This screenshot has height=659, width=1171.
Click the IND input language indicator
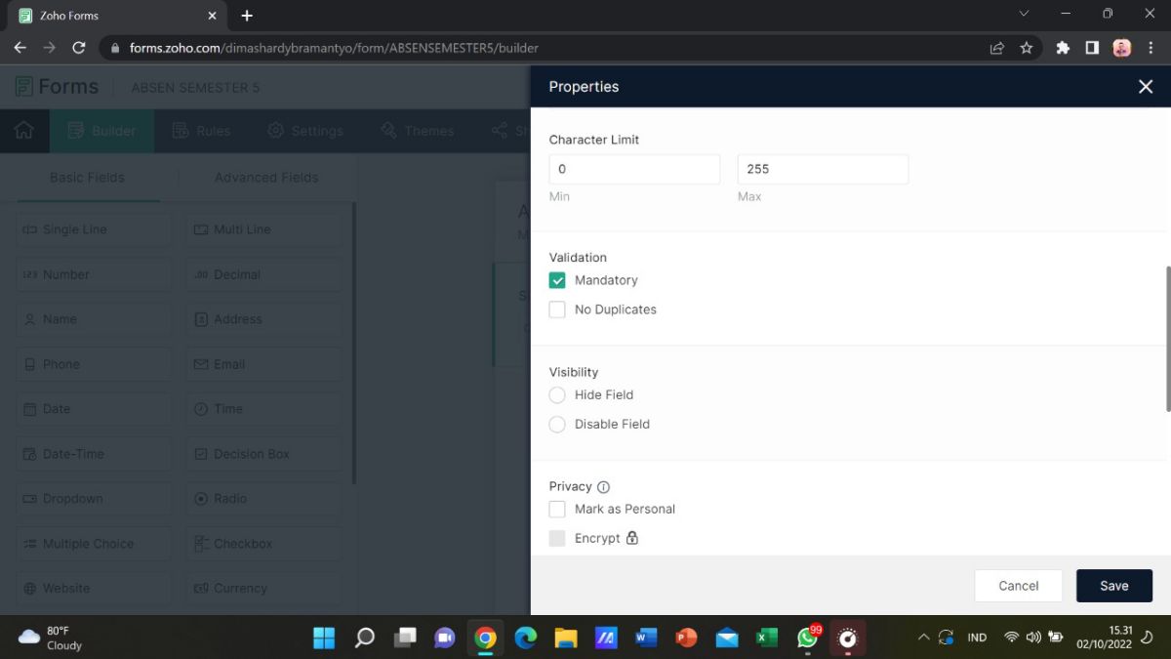[977, 638]
